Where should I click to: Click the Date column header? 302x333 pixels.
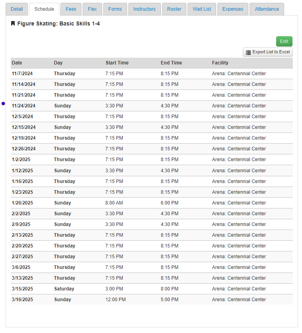pos(17,63)
